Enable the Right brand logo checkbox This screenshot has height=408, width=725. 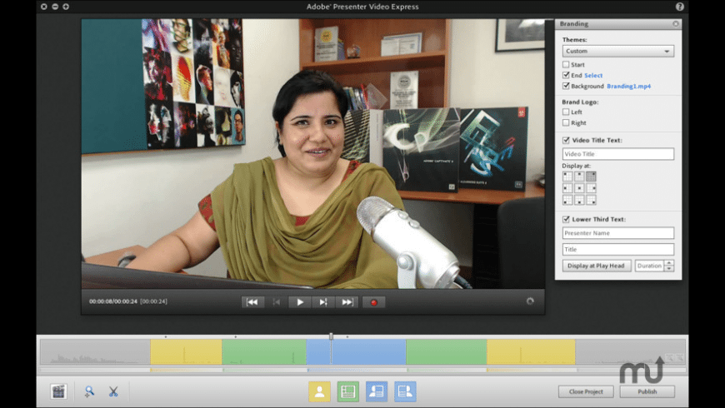[566, 122]
